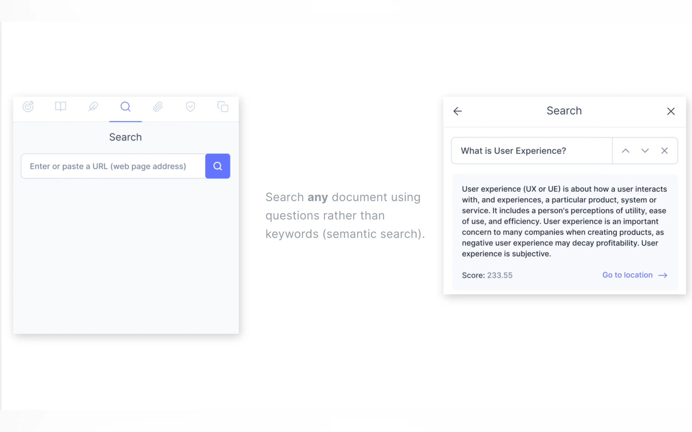This screenshot has height=432, width=692.
Task: Clear the search query with the X
Action: coord(664,151)
